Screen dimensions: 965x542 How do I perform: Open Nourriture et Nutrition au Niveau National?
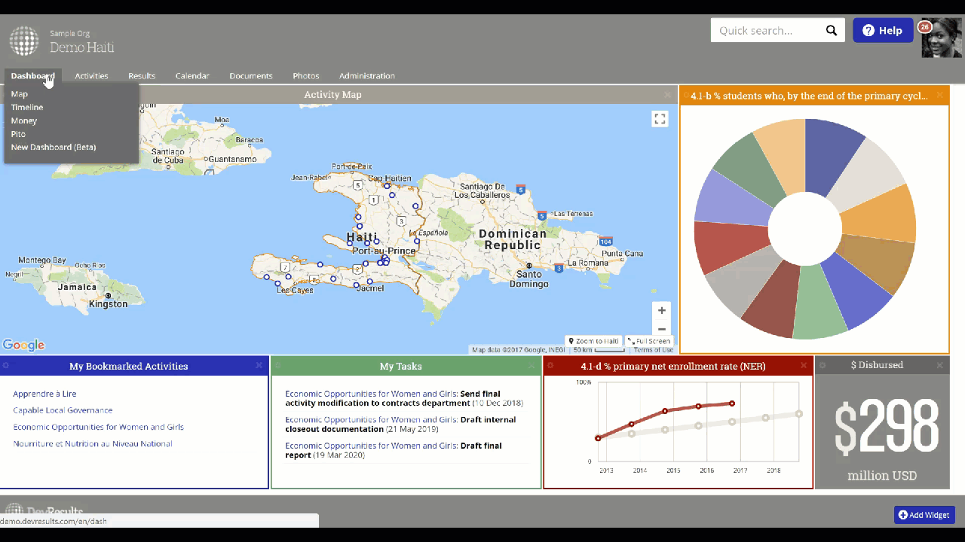pos(92,443)
